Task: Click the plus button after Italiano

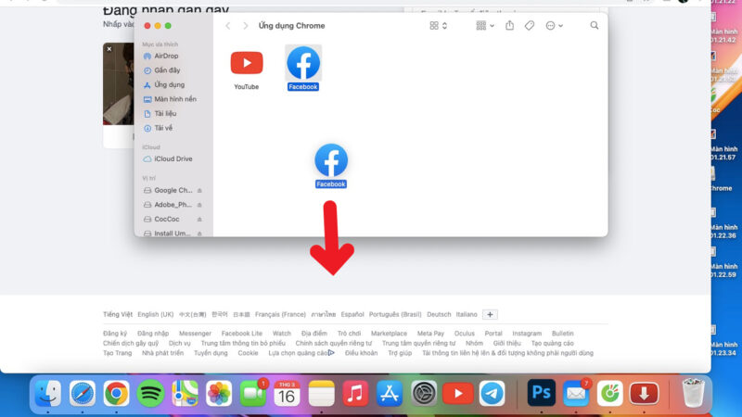Action: coord(491,314)
